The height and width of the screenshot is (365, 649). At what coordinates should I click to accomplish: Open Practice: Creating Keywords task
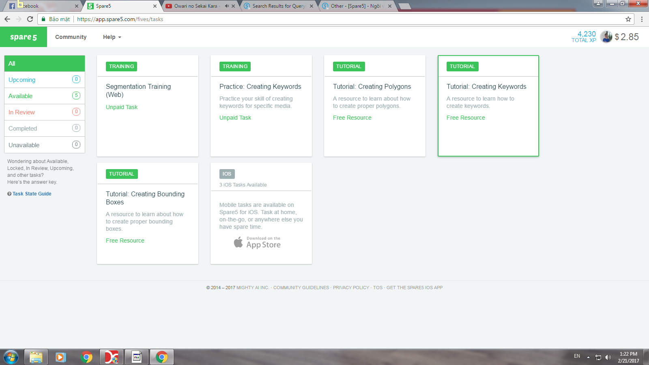tap(260, 86)
